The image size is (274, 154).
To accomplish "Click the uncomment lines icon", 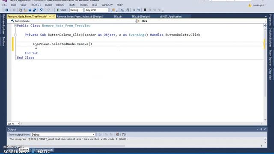I will point(139,10).
